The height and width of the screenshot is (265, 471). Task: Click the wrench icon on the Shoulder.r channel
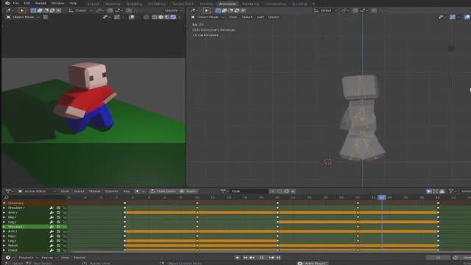[52, 208]
